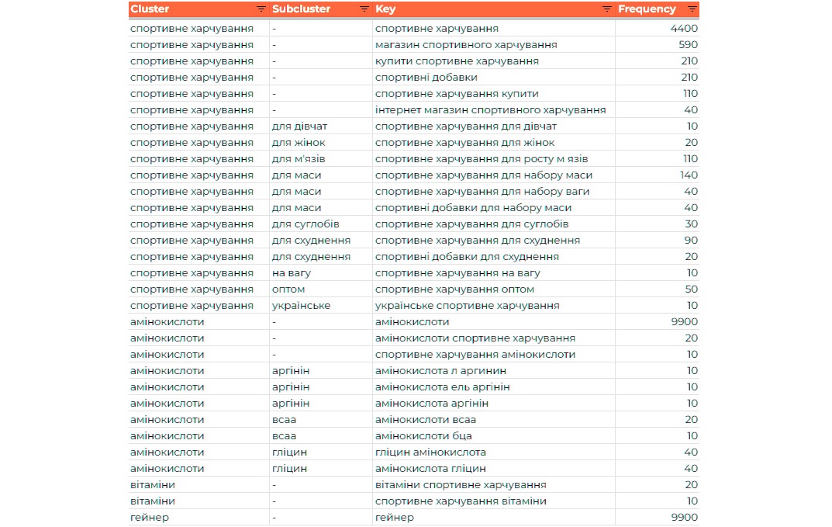Select key 'купити спортивне харчування'

tap(457, 61)
